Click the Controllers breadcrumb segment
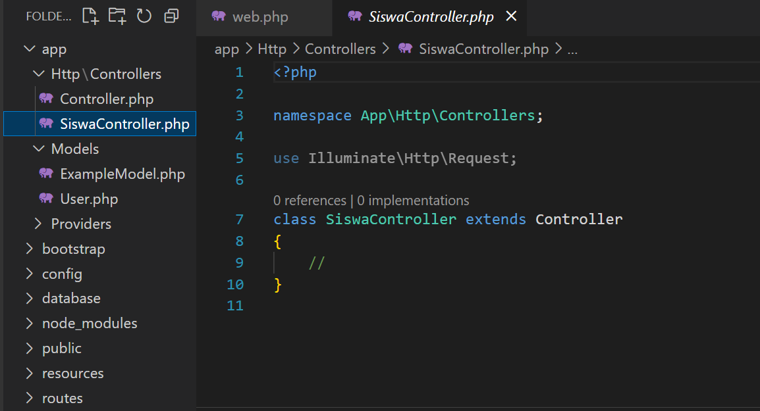 (340, 49)
